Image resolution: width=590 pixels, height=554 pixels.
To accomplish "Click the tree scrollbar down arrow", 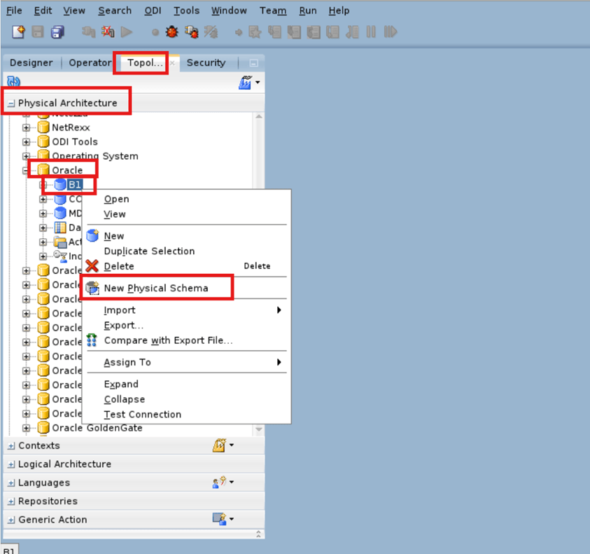I will [259, 430].
